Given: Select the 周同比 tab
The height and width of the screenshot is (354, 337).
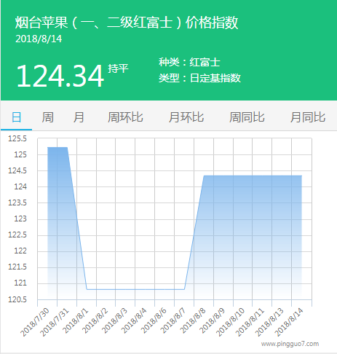Looking at the screenshot, I should [x=247, y=117].
